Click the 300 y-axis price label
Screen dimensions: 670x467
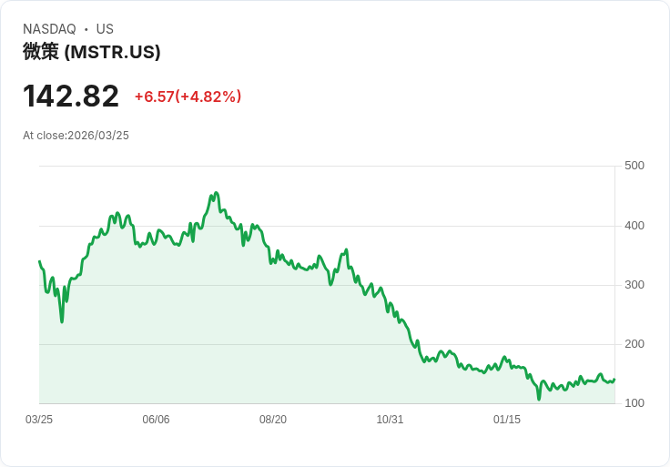pyautogui.click(x=634, y=285)
